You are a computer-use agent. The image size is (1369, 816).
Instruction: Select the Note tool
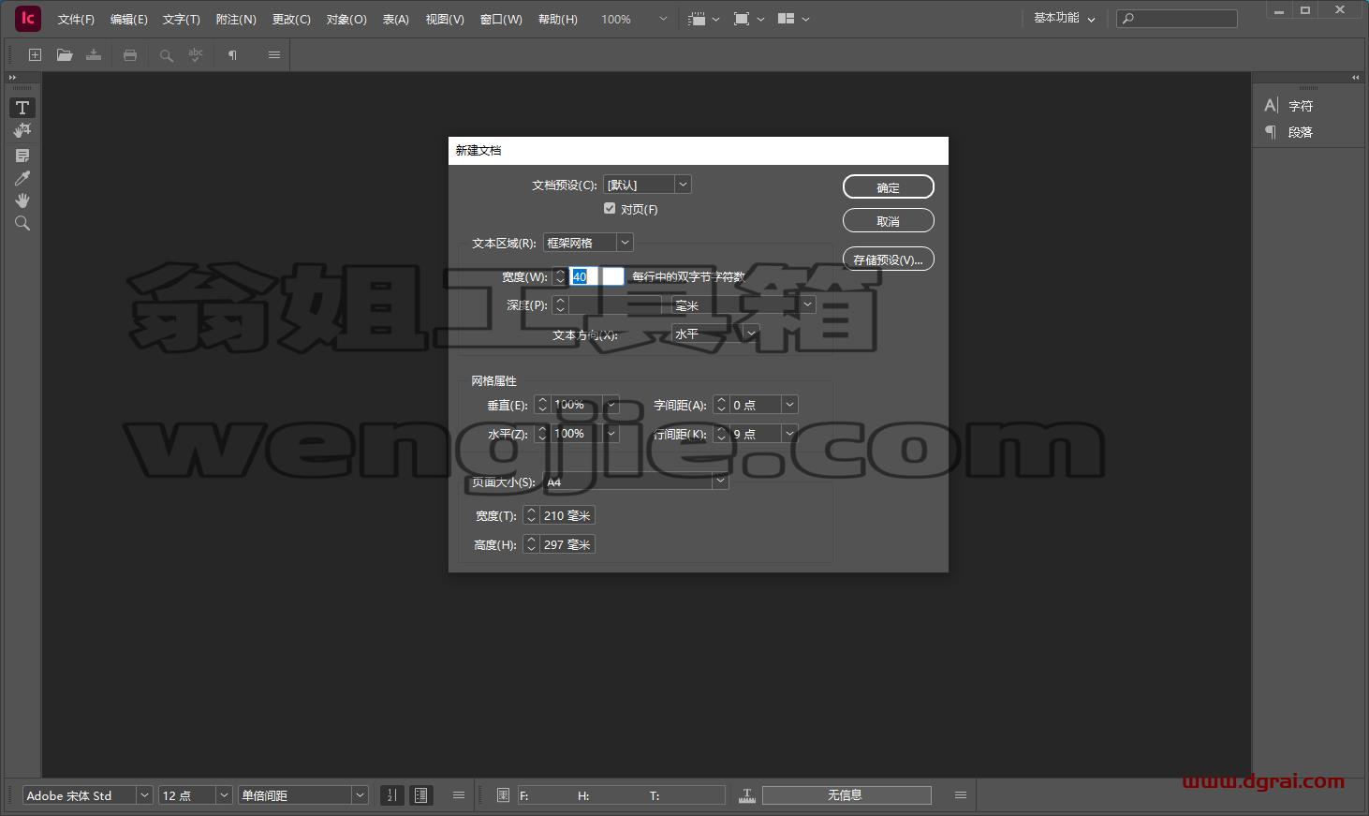tap(22, 156)
